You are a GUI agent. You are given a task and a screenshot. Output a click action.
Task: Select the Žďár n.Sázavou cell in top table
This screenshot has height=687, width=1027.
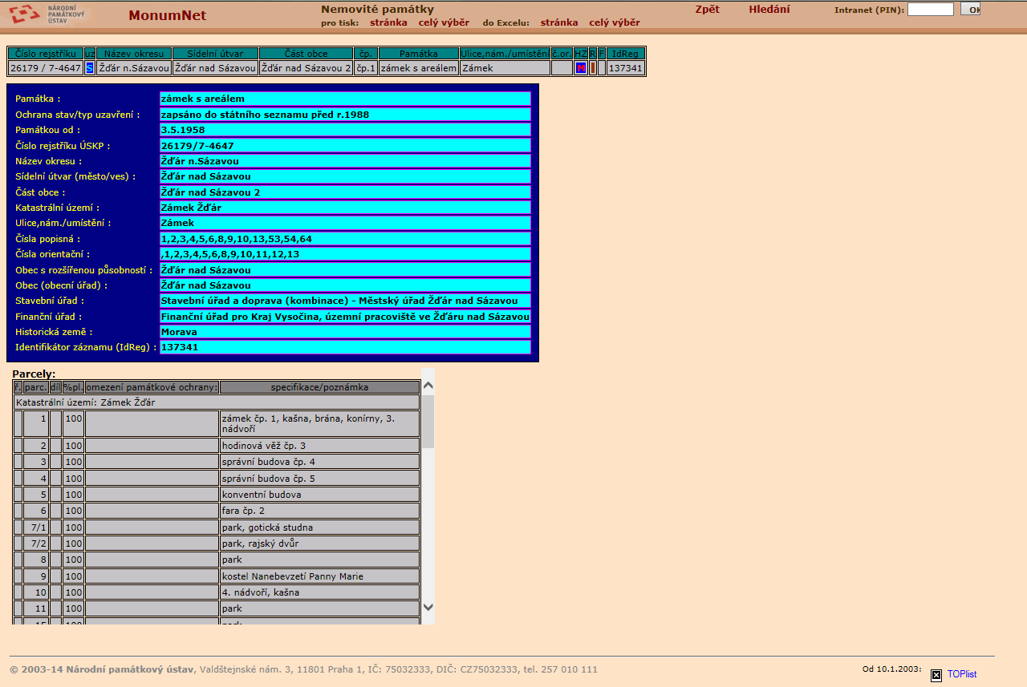134,68
